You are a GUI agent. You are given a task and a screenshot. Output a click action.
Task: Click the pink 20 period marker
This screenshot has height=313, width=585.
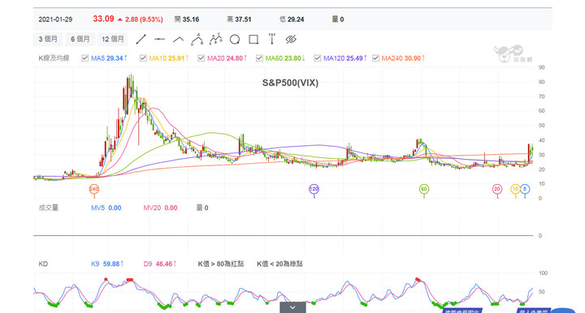click(497, 190)
